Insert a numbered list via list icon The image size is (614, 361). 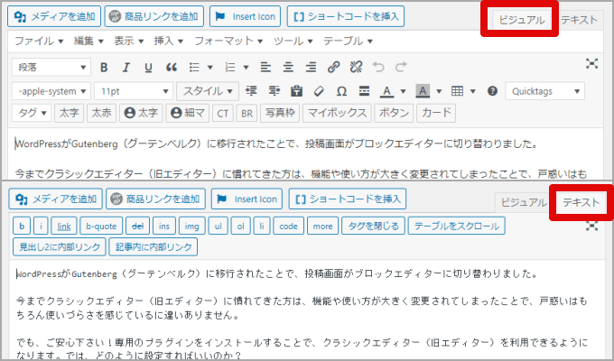[230, 68]
